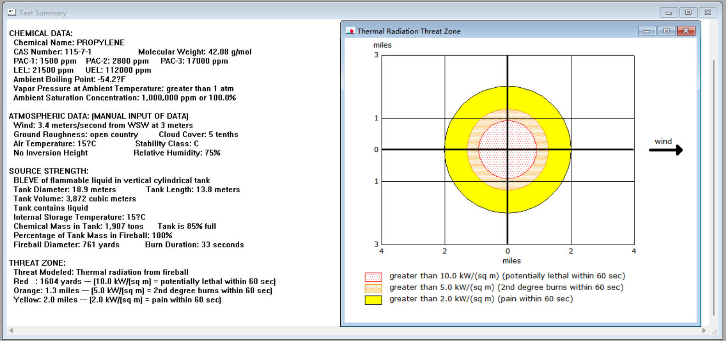Minimize the Text Summary window
The image size is (726, 341).
pos(669,12)
